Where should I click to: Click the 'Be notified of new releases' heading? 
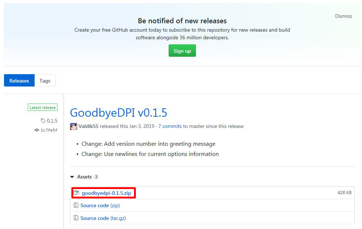tap(182, 21)
